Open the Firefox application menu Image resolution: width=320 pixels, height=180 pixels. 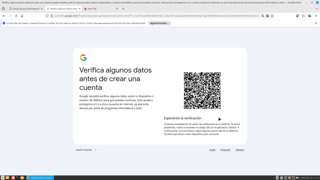316,16
